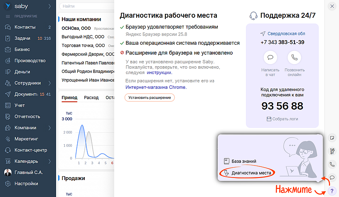Open the sticky note icon in right sidebar
The image size is (339, 197).
(x=332, y=137)
